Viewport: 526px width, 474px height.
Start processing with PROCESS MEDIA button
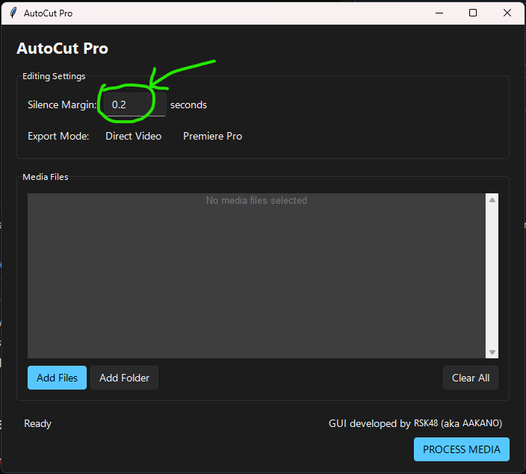(462, 449)
